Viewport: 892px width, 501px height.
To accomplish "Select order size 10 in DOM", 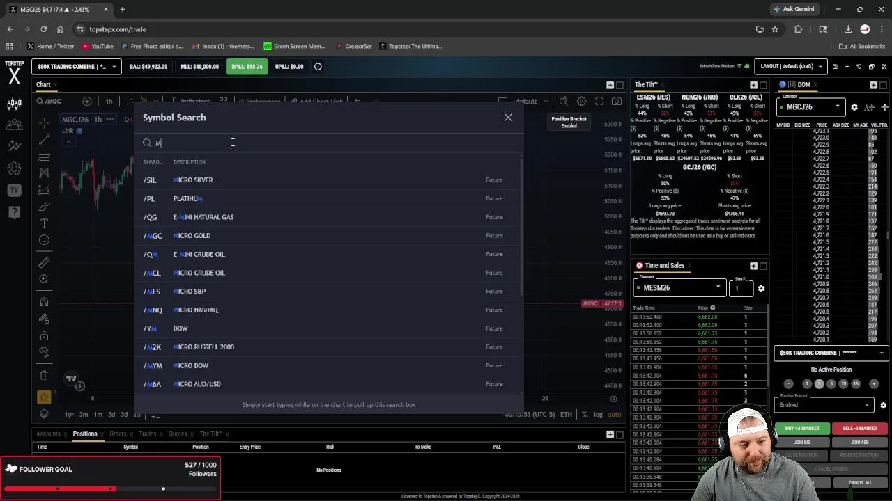I will pyautogui.click(x=843, y=384).
